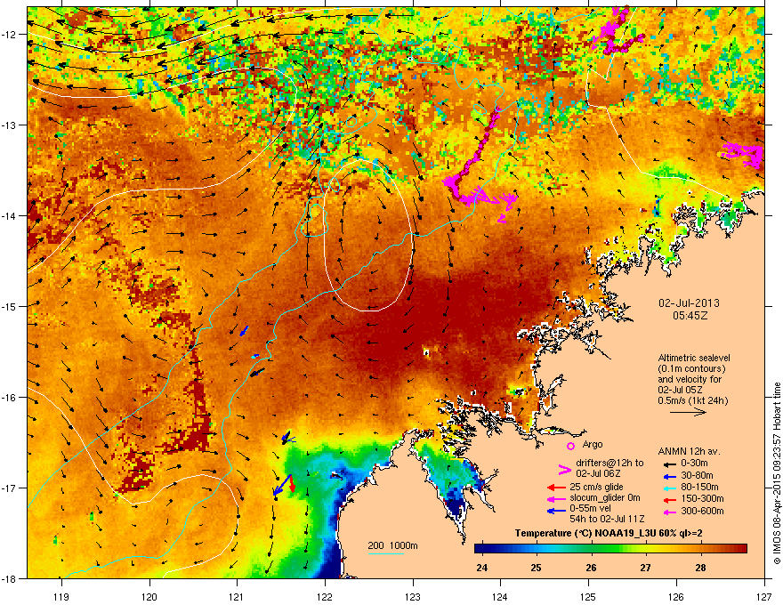Click the 80-150m depth label
This screenshot has width=783, height=605.
(699, 488)
